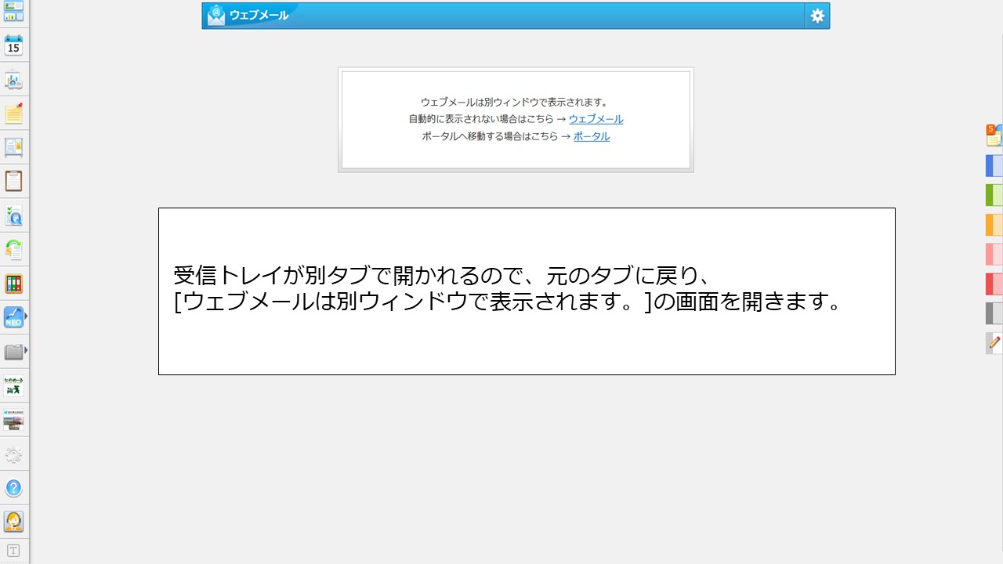Open the binder cabinet icon
Viewport: 1003px width, 564px height.
tap(13, 284)
